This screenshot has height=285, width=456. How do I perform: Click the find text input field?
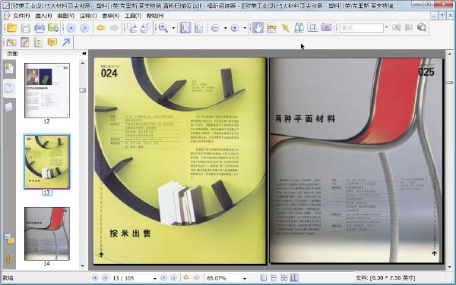coord(362,28)
